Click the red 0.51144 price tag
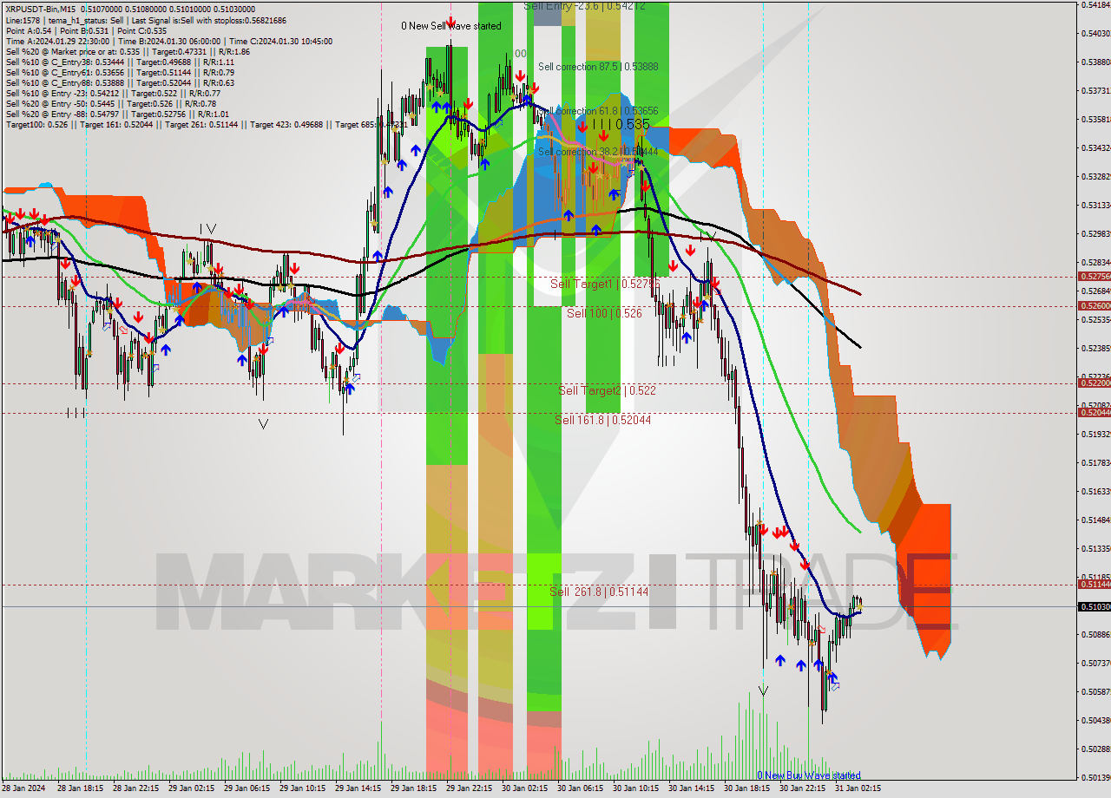Image resolution: width=1111 pixels, height=798 pixels. (x=1094, y=585)
